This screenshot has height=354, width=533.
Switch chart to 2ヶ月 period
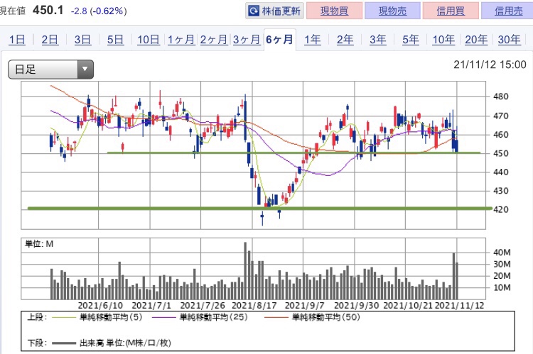pyautogui.click(x=213, y=40)
